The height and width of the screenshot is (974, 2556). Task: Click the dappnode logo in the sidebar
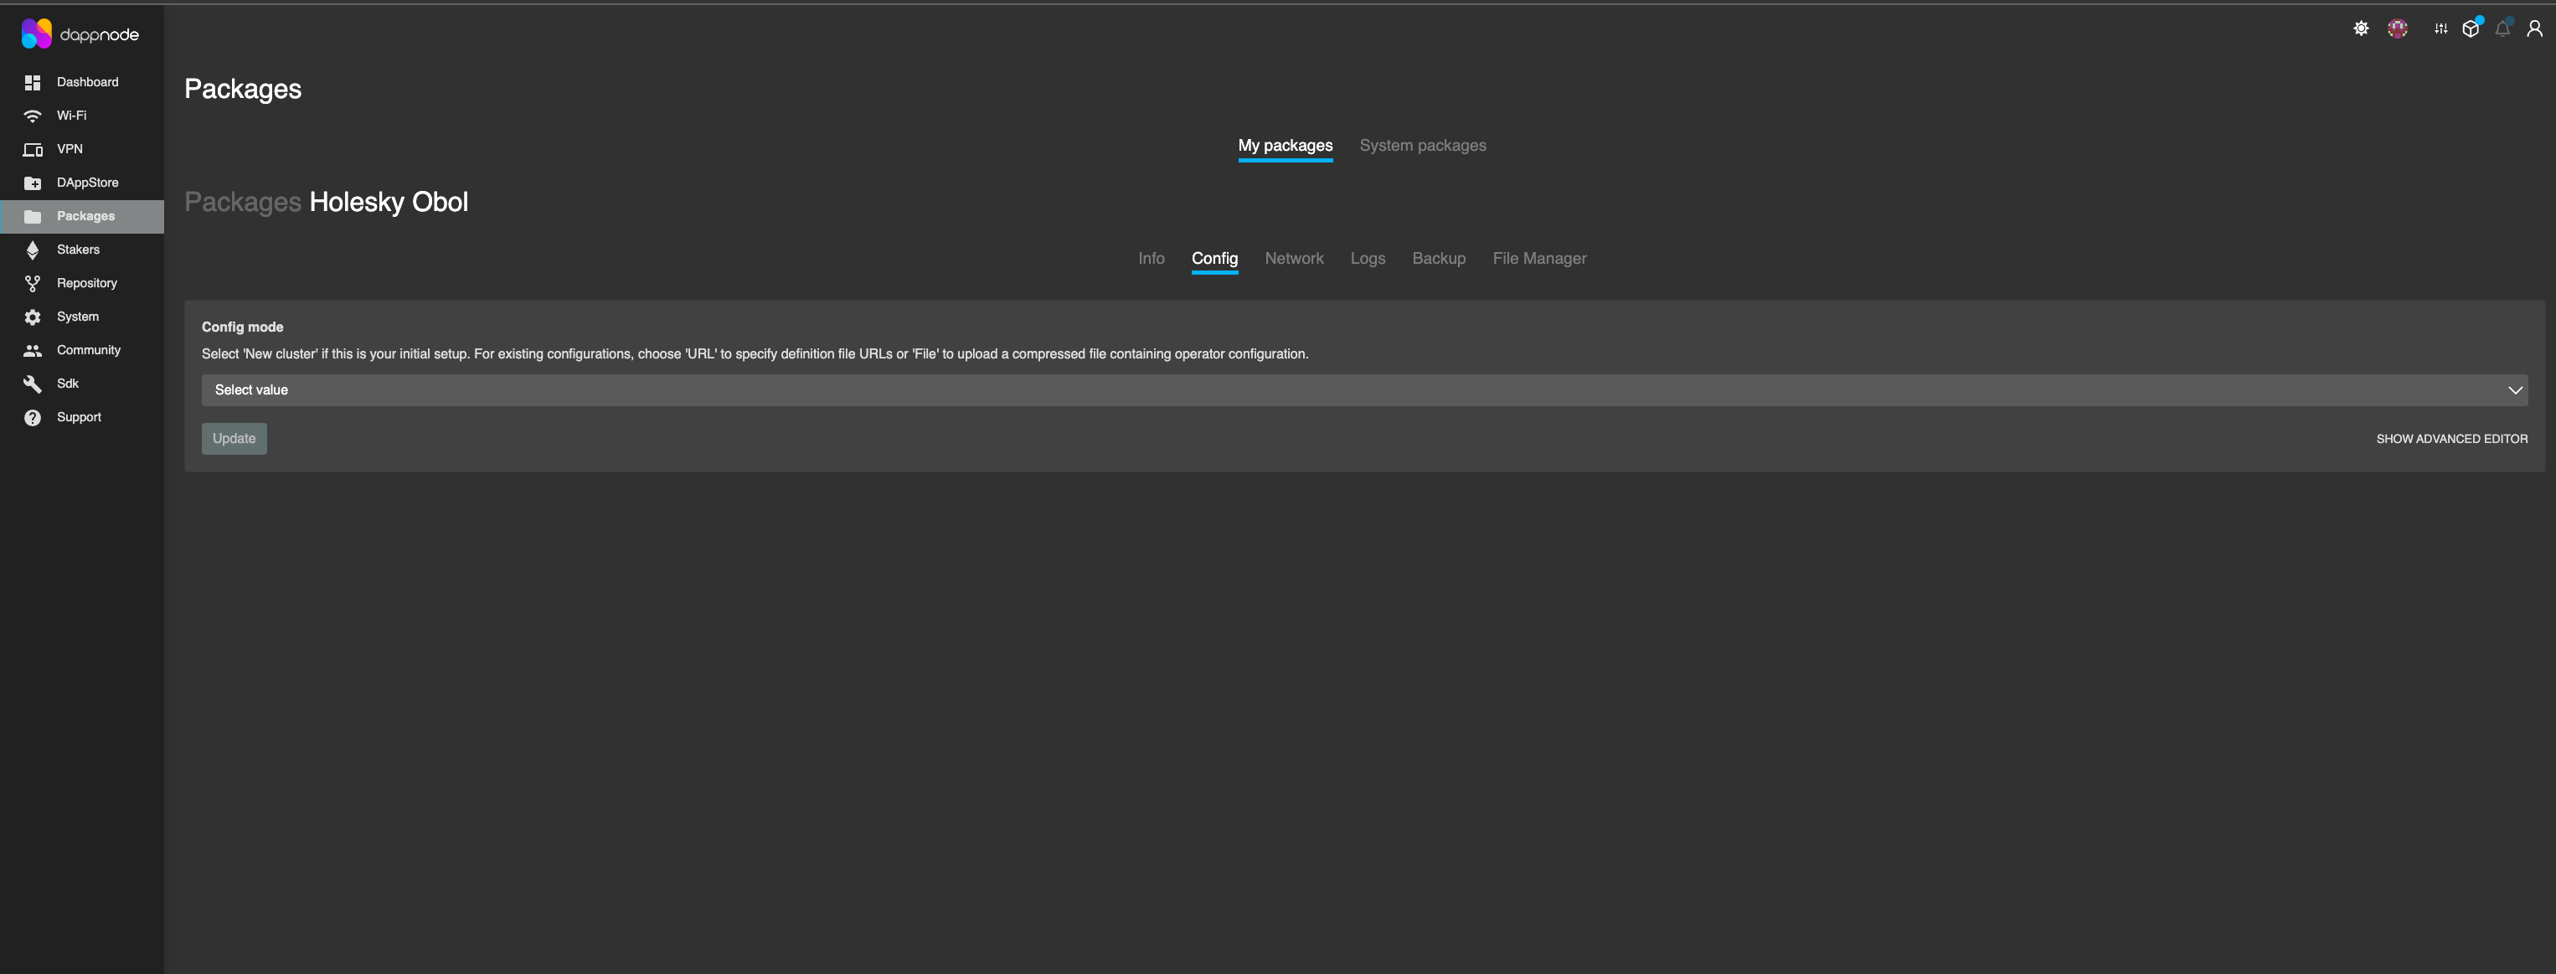coord(80,33)
